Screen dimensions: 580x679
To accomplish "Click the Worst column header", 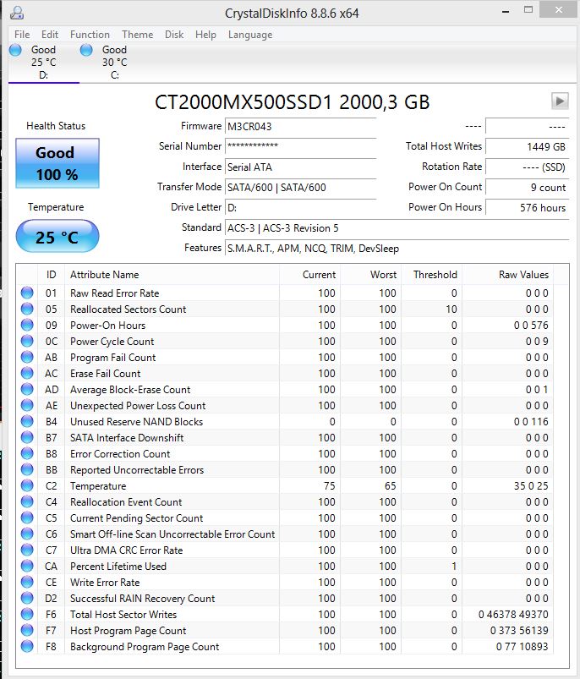I will [371, 275].
